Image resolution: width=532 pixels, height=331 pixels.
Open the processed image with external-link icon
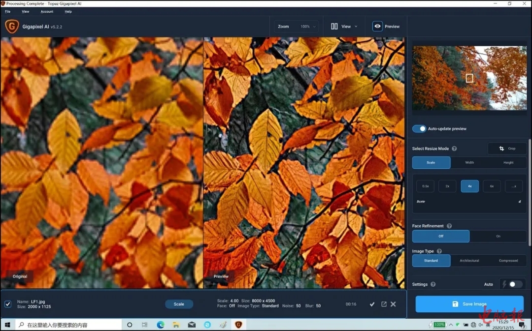tap(384, 304)
